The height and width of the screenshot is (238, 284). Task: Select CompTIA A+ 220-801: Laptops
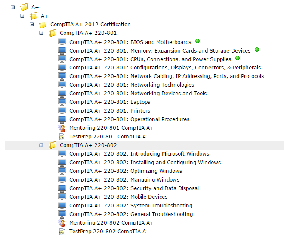tap(110, 102)
